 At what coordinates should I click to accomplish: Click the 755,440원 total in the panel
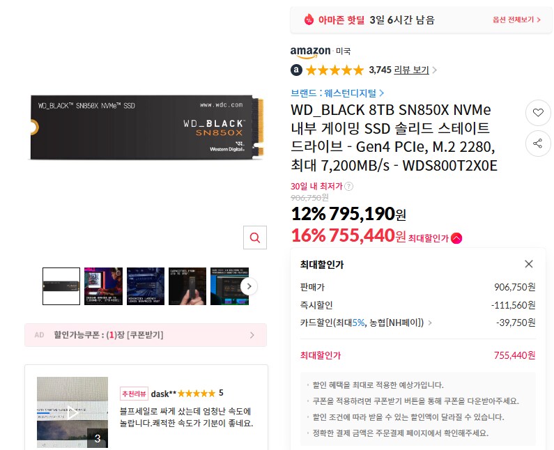pyautogui.click(x=515, y=355)
